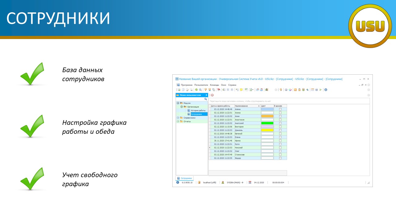Click the date 30.11.2020 17:41:46 cell
The width and height of the screenshot is (396, 223).
point(223,141)
